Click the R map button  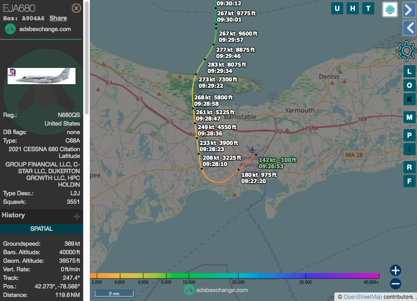click(409, 167)
